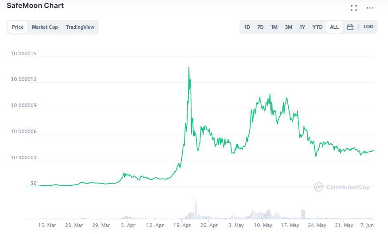Open the TradingView tab

coord(80,27)
